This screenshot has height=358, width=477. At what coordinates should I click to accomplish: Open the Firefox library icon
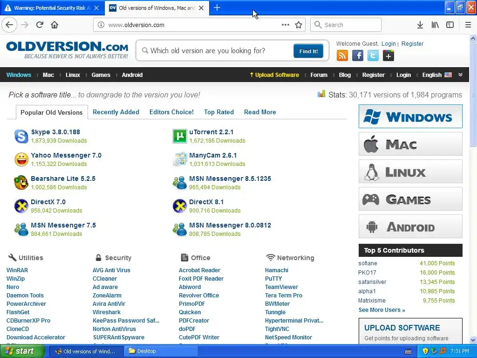pyautogui.click(x=435, y=25)
